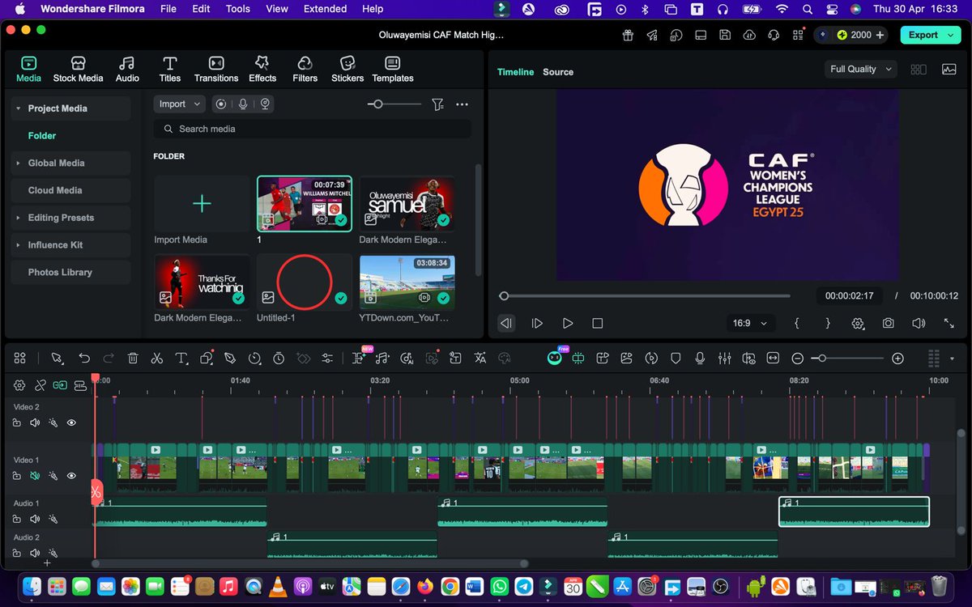Screen dimensions: 972x607
Task: Open the Edit menu
Action: (201, 9)
